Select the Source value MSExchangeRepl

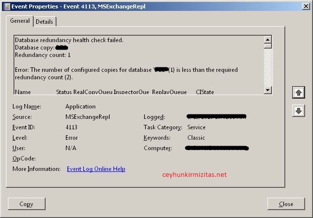[x=88, y=117]
